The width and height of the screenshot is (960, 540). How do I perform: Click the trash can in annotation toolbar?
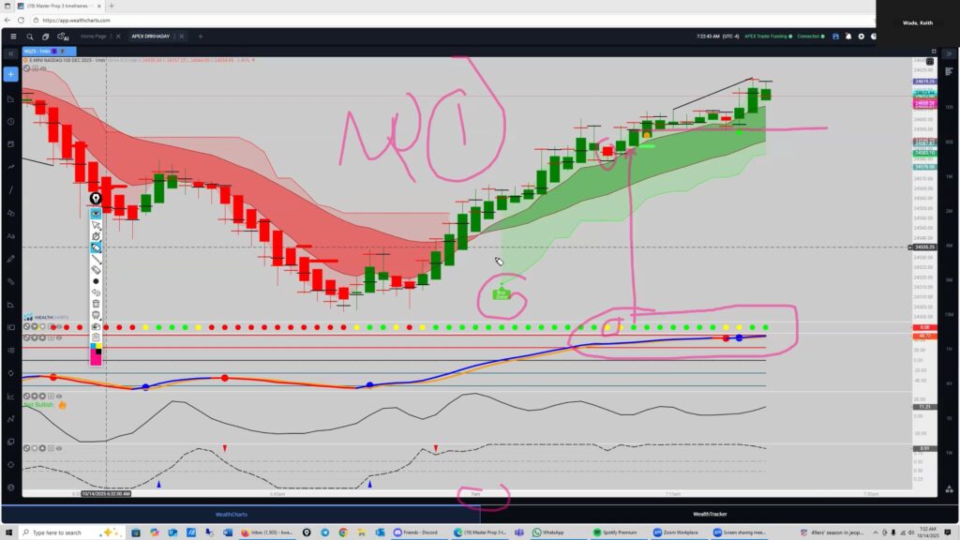(96, 303)
